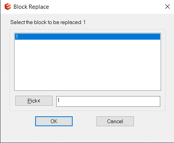Viewport: 174px width, 143px height.
Task: Cancel the block replacement
Action: 115,121
